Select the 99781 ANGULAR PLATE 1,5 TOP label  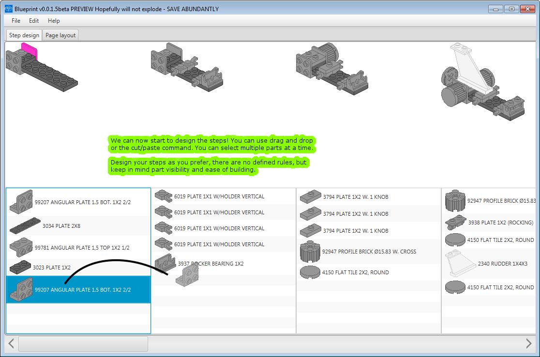82,248
